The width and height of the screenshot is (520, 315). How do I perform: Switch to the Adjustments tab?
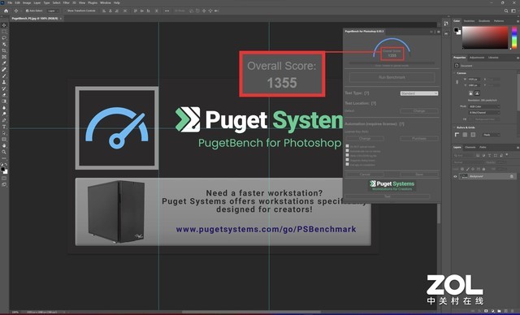(477, 58)
